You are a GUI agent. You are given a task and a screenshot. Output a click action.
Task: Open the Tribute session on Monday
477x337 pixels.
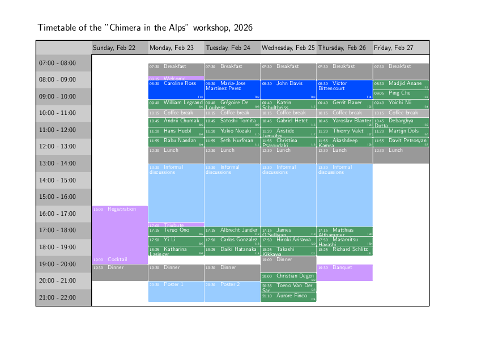pyautogui.click(x=174, y=224)
